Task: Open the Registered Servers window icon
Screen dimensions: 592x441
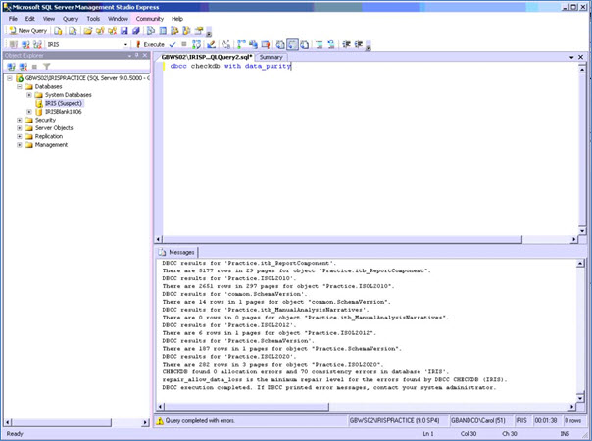Action: click(151, 31)
